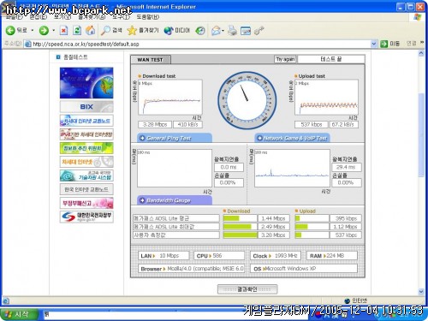Viewport: 428px width, 321px height.
Task: Click the pink flower report banner
Action: [x=86, y=203]
